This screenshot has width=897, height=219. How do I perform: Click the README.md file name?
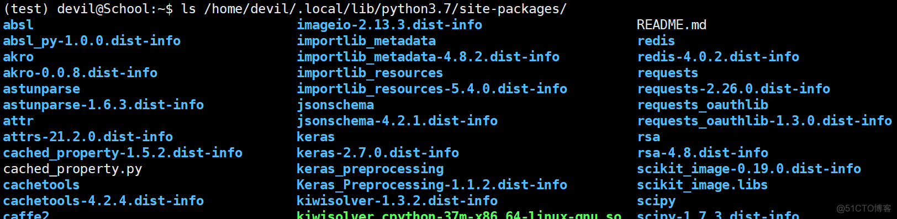pyautogui.click(x=672, y=25)
